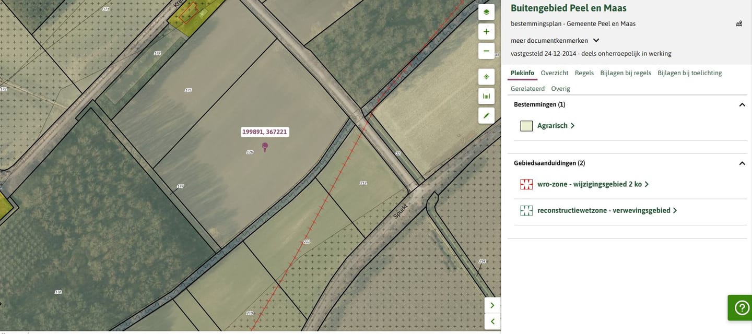Screen dimensions: 752x334
Task: Click the plan icon beside Gemeente Peel en Maas
Action: (x=739, y=23)
